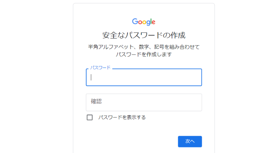Proceed with the blue 次へ button
Viewport: 273px width, 153px height.
[190, 141]
